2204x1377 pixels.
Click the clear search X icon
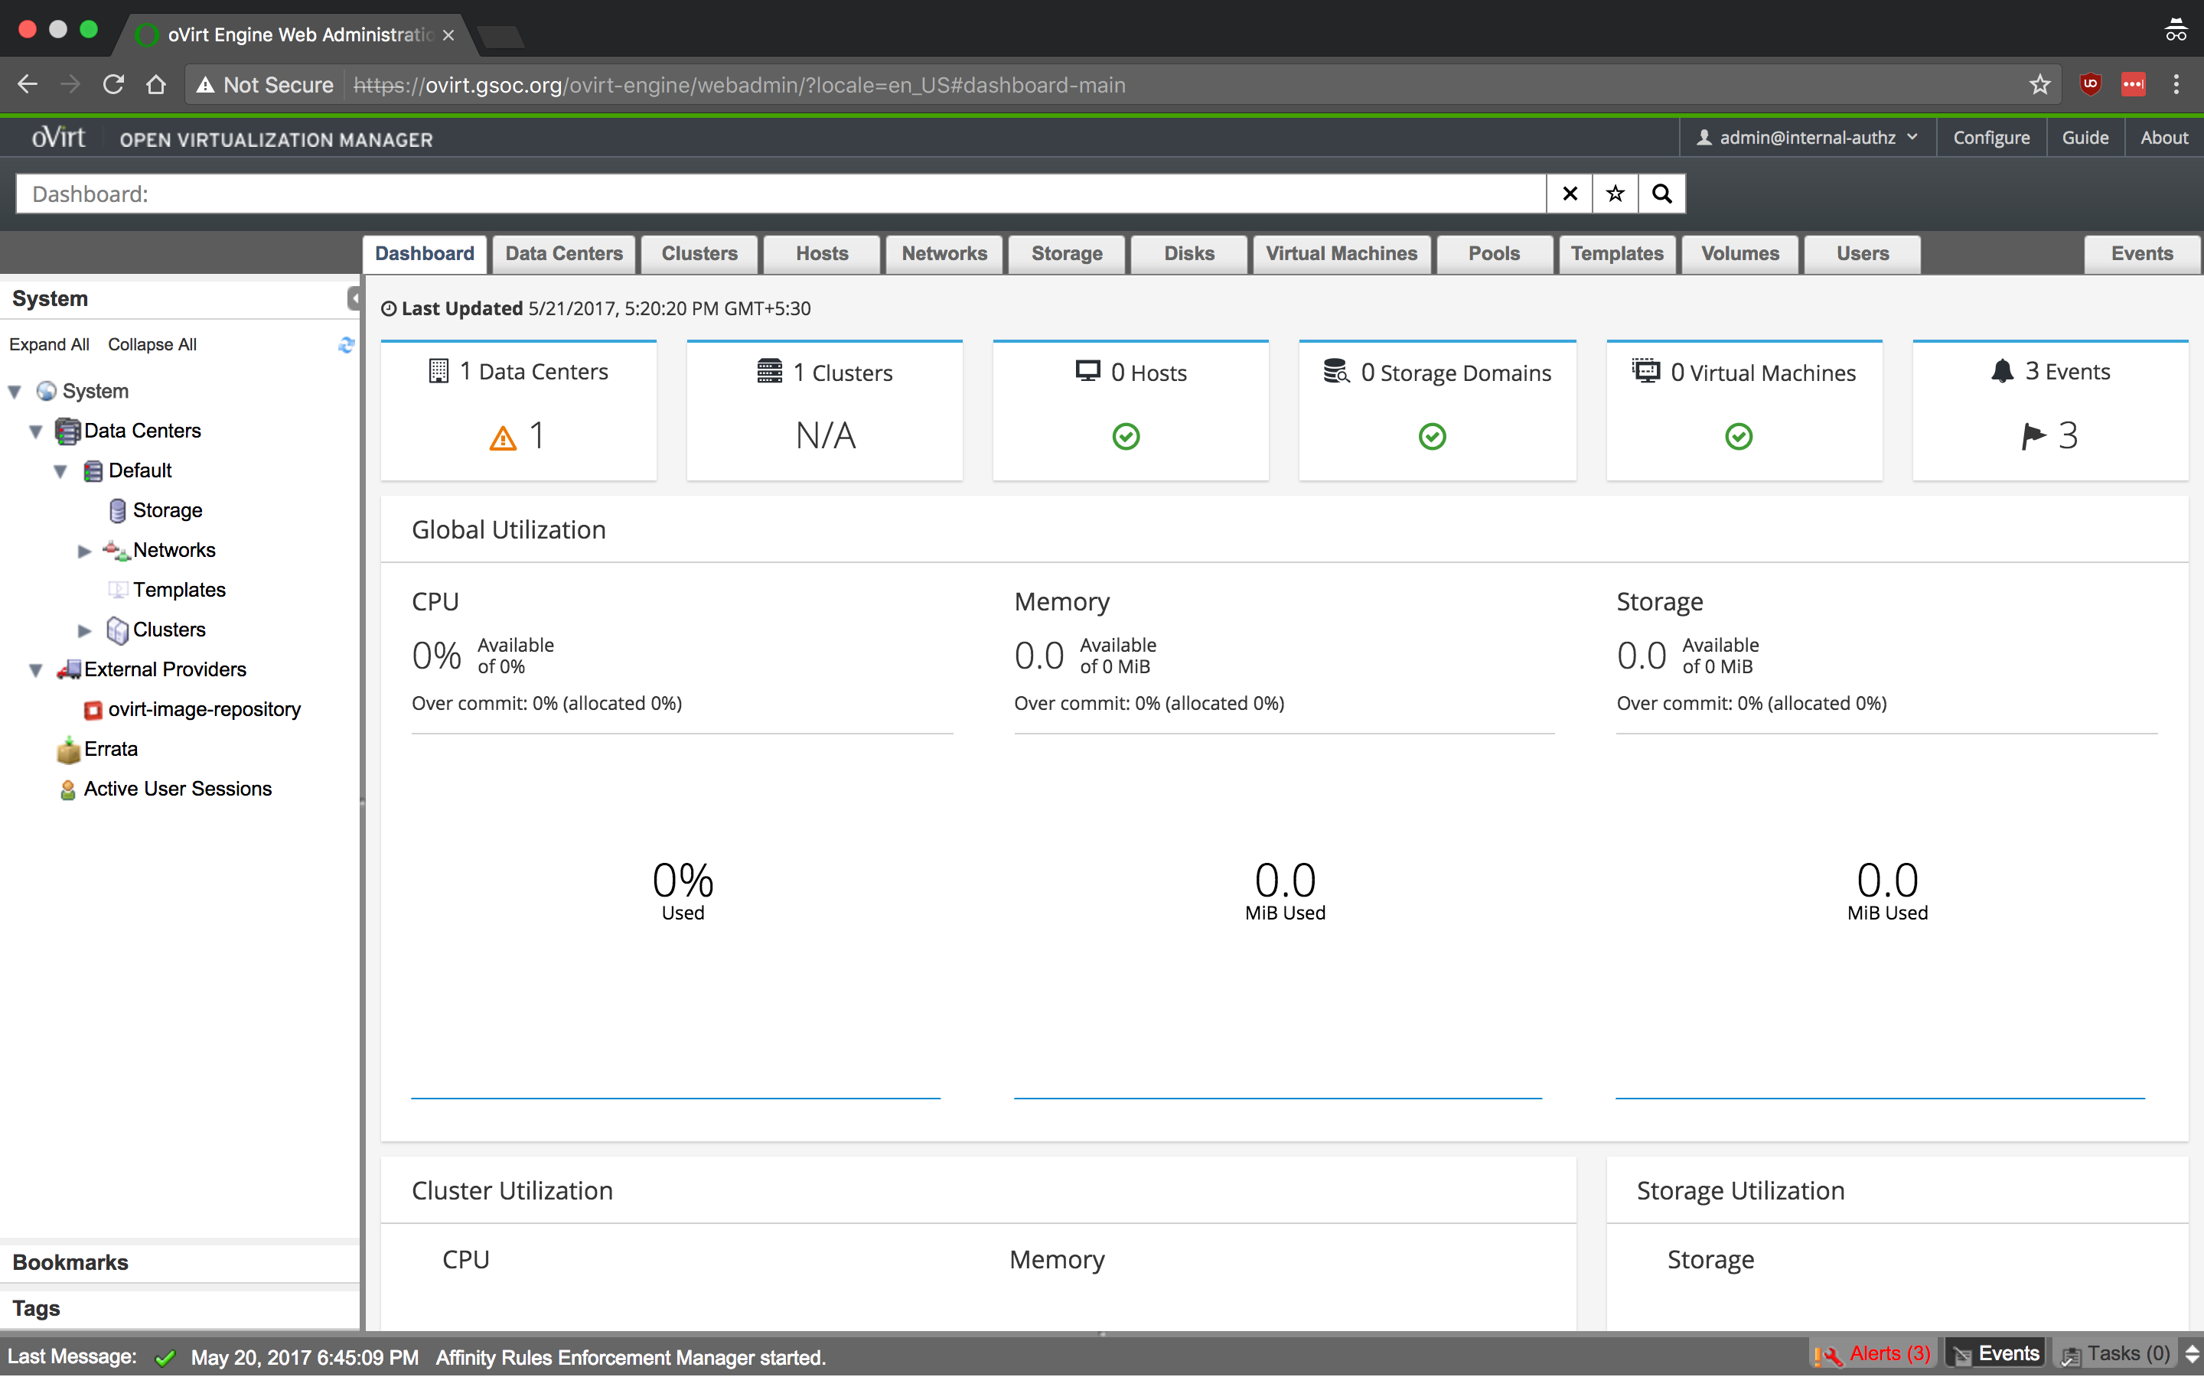(x=1570, y=193)
